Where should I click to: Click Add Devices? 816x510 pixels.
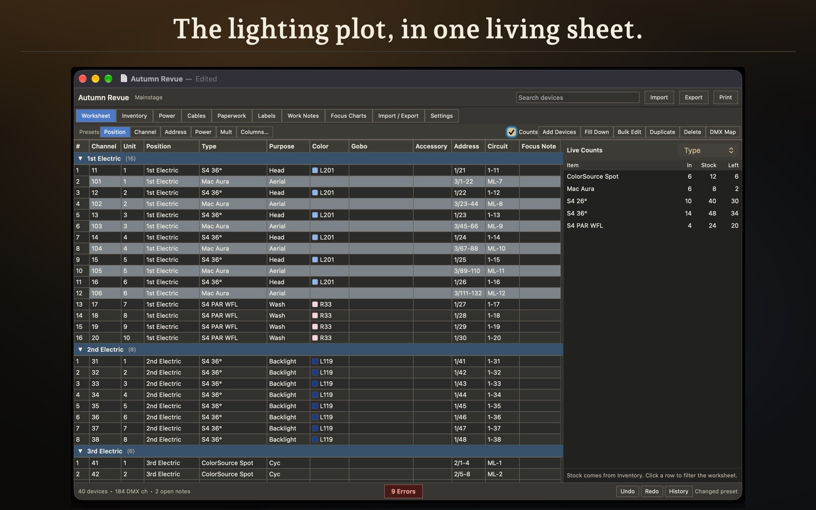(559, 132)
